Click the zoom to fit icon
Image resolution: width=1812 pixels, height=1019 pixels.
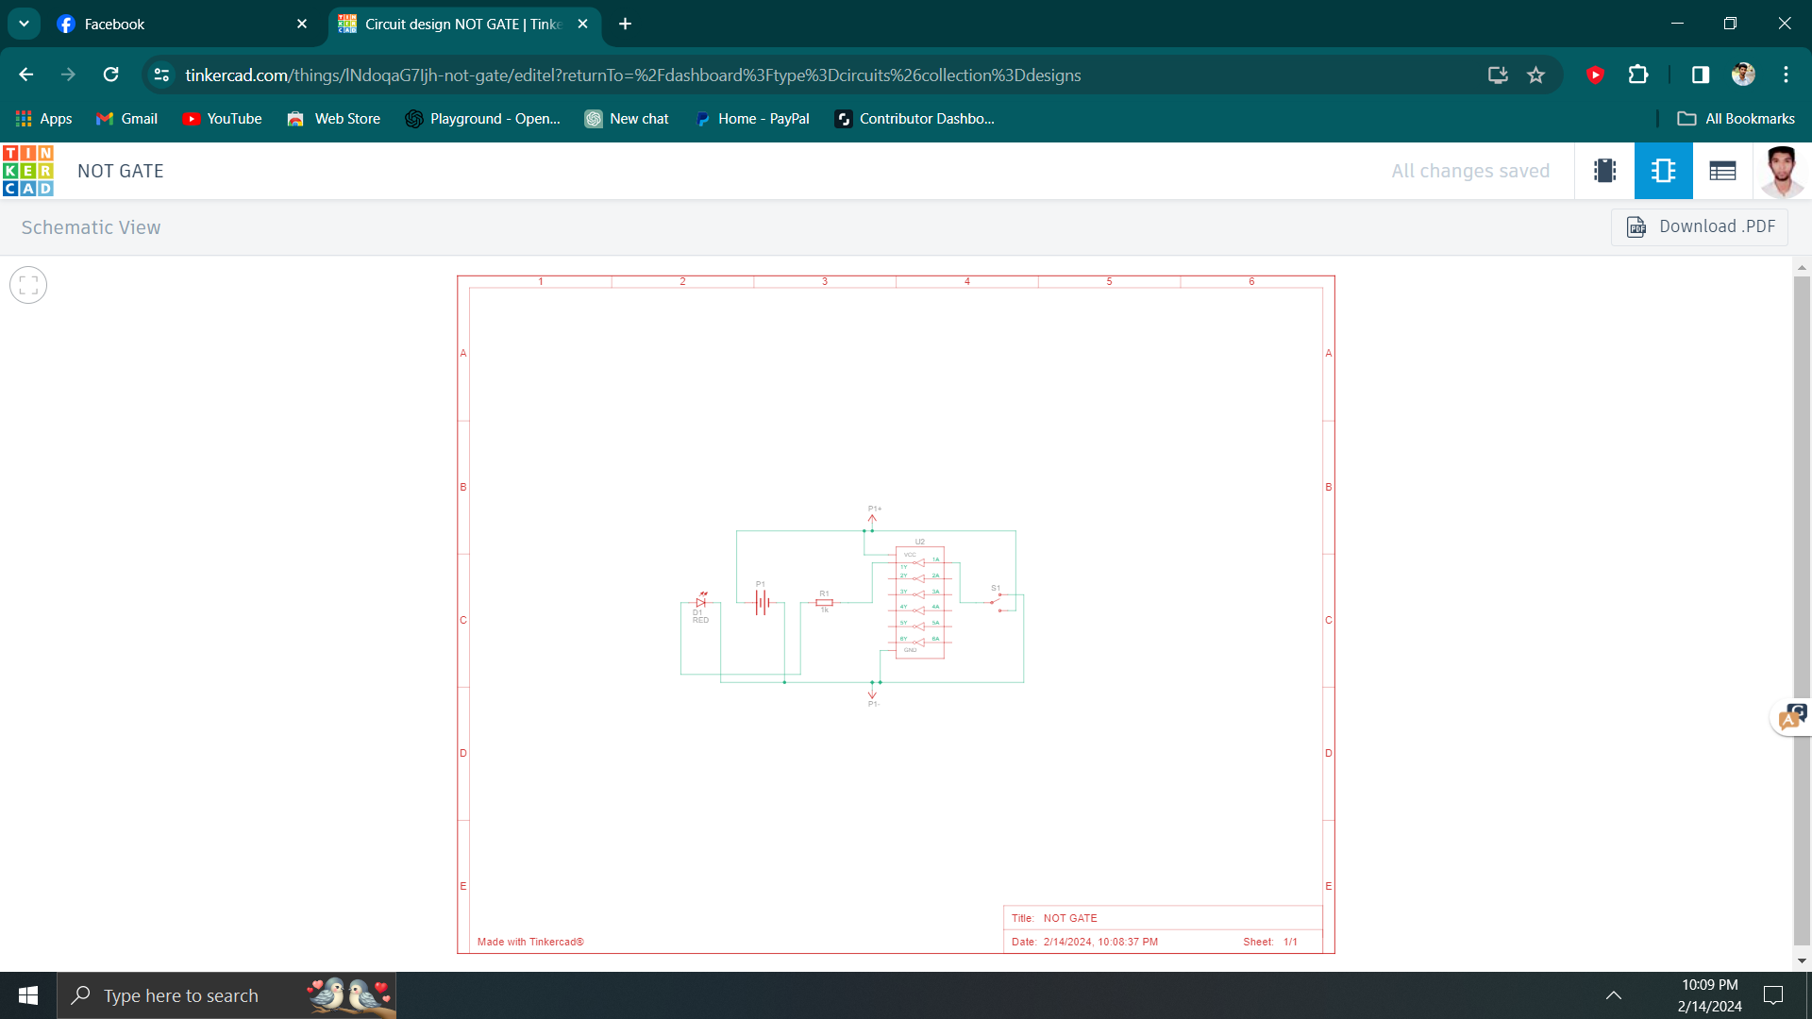click(x=28, y=285)
